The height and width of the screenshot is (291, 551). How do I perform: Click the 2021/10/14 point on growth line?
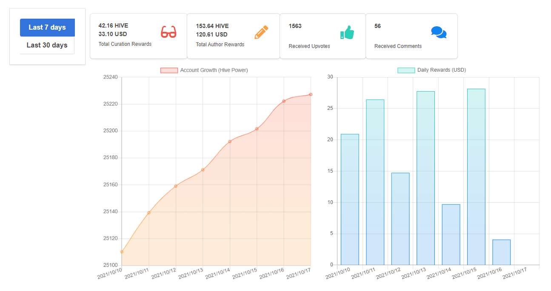click(230, 142)
